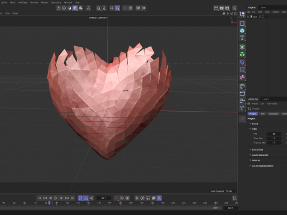Expand the ASSET BROWSER section

pyautogui.click(x=260, y=155)
